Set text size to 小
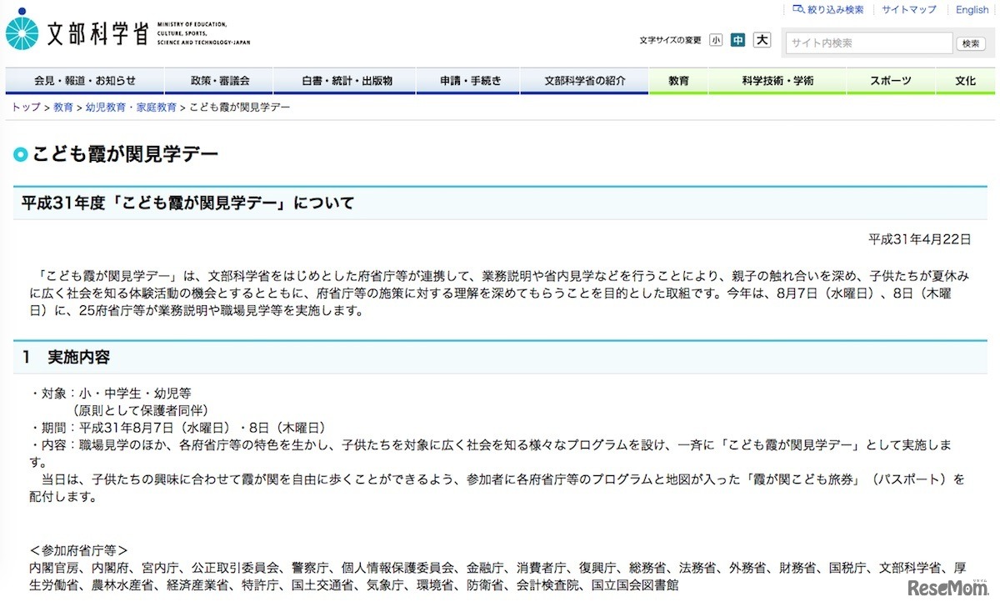Viewport: 1000px width, 607px height. [x=716, y=40]
